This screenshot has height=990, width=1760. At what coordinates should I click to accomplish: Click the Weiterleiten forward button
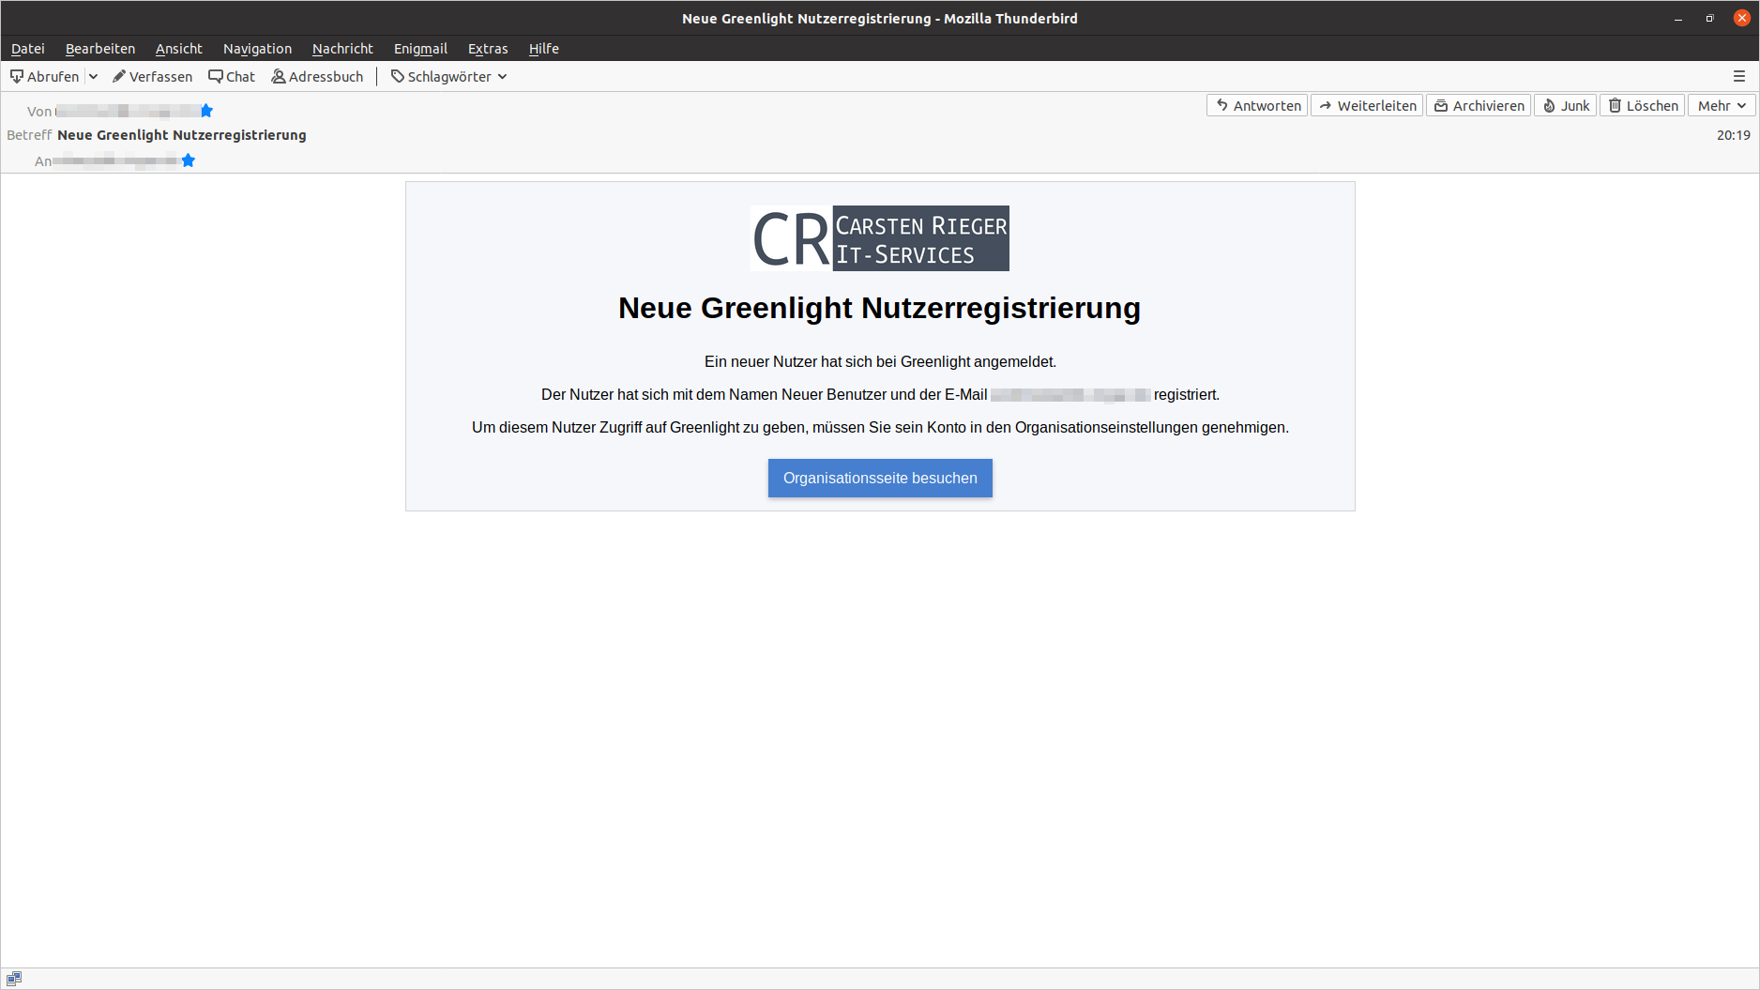point(1367,105)
